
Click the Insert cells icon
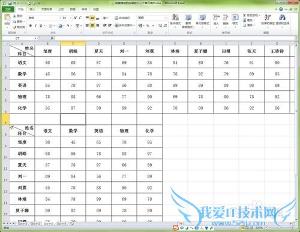tap(216, 17)
